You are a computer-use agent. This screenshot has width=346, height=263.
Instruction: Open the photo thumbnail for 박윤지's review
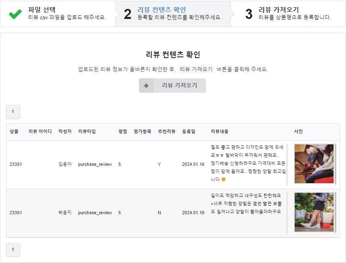point(314,212)
